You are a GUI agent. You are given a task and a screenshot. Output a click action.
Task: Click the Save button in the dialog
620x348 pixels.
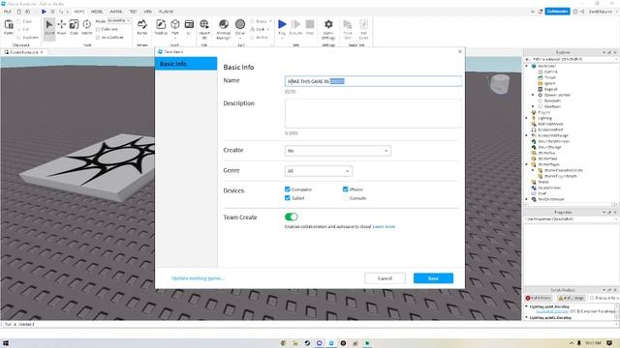[x=433, y=278]
